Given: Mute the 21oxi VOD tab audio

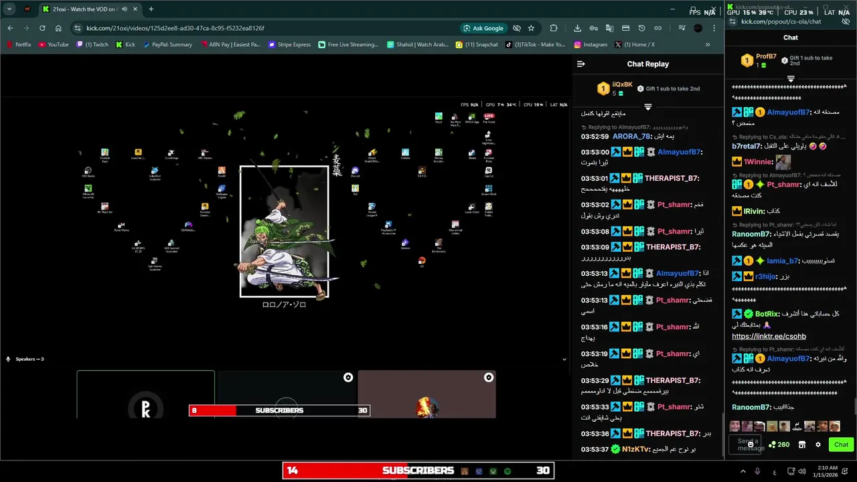Looking at the screenshot, I should [x=125, y=9].
